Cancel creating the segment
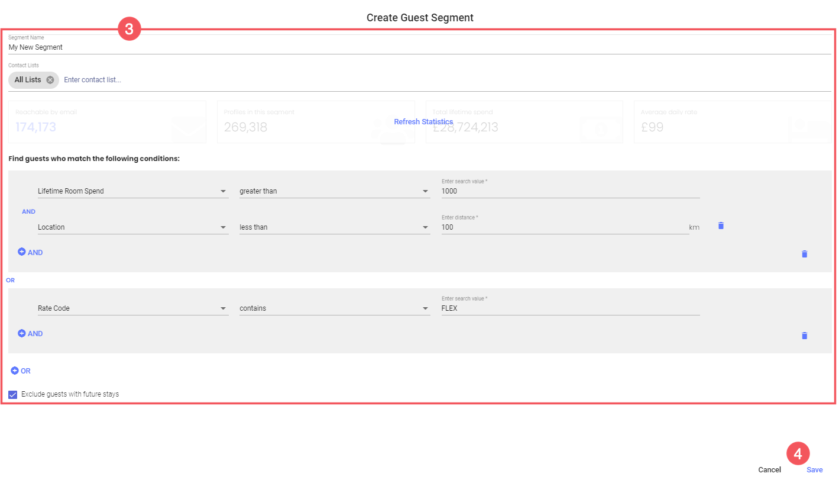The image size is (839, 483). pos(769,470)
